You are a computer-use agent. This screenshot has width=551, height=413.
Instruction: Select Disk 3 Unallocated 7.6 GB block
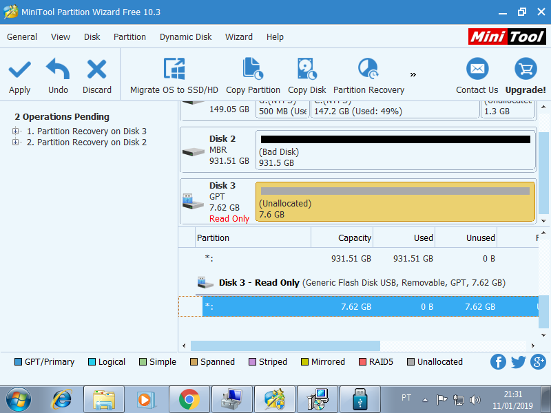[395, 202]
